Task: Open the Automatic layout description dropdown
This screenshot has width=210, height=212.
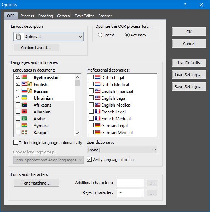Action: pyautogui.click(x=48, y=36)
